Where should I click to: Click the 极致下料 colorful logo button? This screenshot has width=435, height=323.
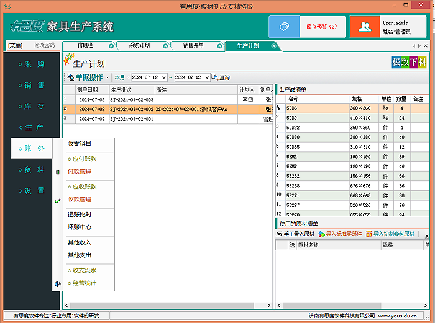(409, 62)
